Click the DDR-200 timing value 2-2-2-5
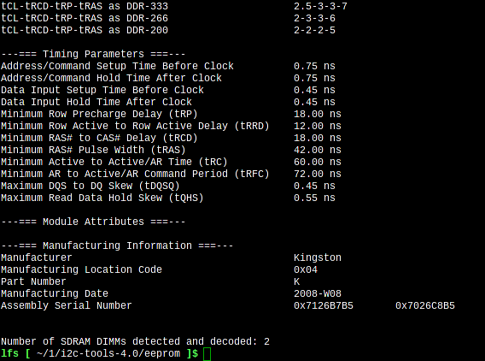This screenshot has width=485, height=361. click(314, 30)
